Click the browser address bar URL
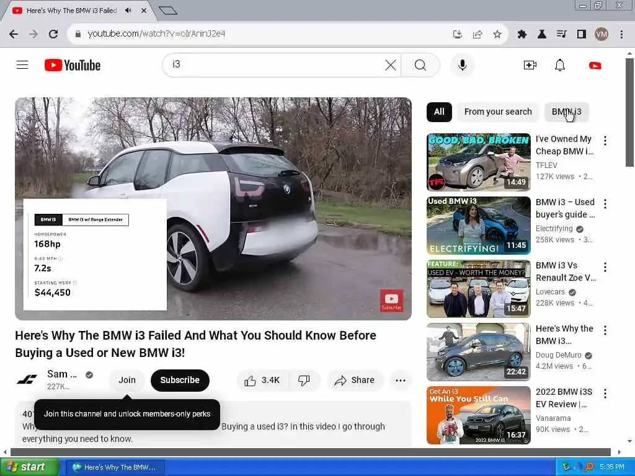Image resolution: width=635 pixels, height=476 pixels. pyautogui.click(x=156, y=33)
